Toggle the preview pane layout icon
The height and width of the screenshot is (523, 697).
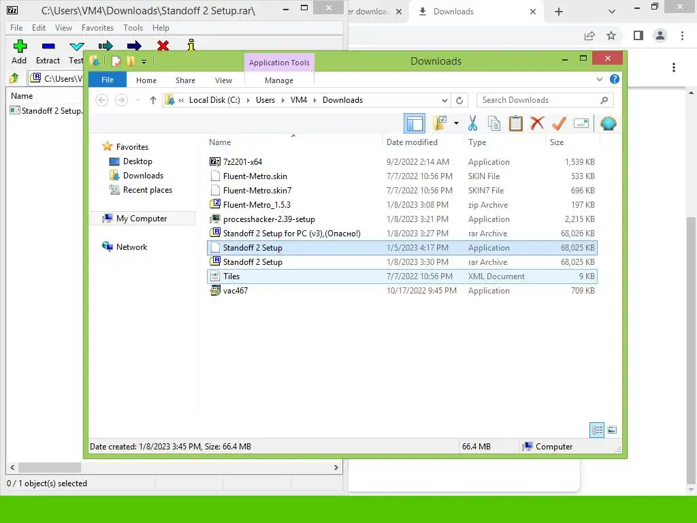tap(415, 124)
